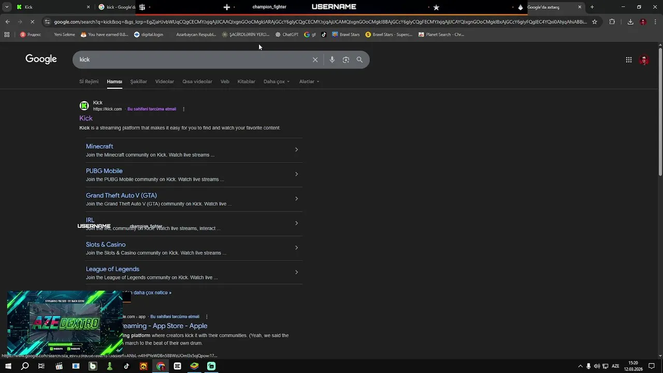This screenshot has height=373, width=663.
Task: Open Google Lens image search
Action: [346, 60]
